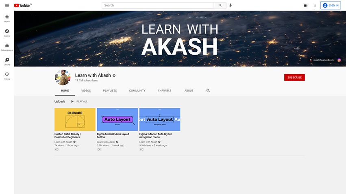This screenshot has width=346, height=194.
Task: Click the Learn with Akash channel name
Action: tap(93, 75)
